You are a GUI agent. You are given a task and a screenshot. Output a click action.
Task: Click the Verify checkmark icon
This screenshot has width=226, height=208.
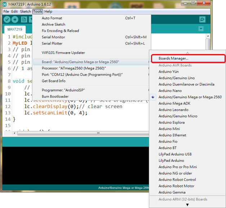coord(7,19)
